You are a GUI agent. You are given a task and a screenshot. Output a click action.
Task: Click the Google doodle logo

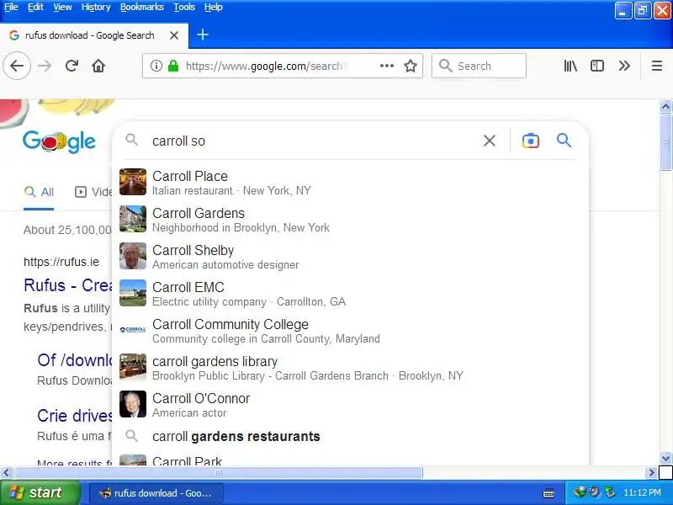click(x=59, y=141)
